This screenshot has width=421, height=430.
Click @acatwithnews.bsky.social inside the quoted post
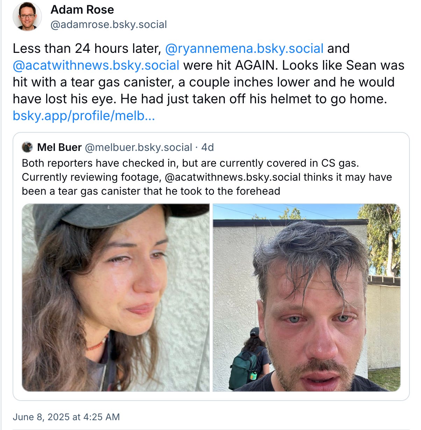pyautogui.click(x=232, y=177)
